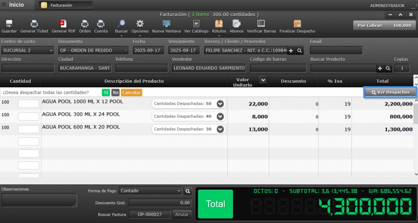Choose No for dispatching all quantities
Screen dimensions: 418x223
pyautogui.click(x=116, y=93)
